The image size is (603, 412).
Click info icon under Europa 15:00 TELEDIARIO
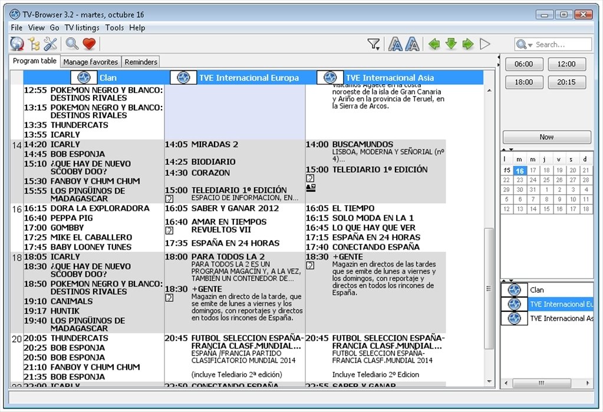[x=169, y=198]
